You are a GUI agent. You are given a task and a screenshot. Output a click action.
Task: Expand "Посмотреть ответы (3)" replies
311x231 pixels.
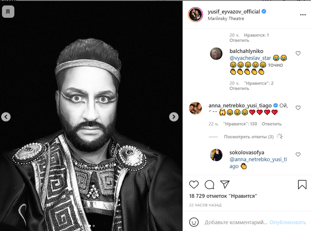tap(249, 137)
